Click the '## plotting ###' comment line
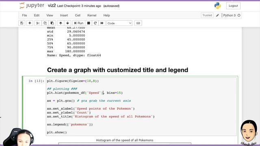The height and width of the screenshot is (146, 260). [x=62, y=89]
